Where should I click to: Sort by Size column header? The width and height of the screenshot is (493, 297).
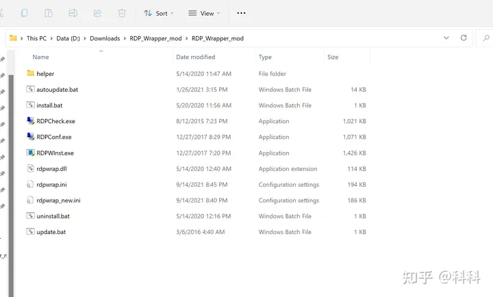click(x=333, y=57)
